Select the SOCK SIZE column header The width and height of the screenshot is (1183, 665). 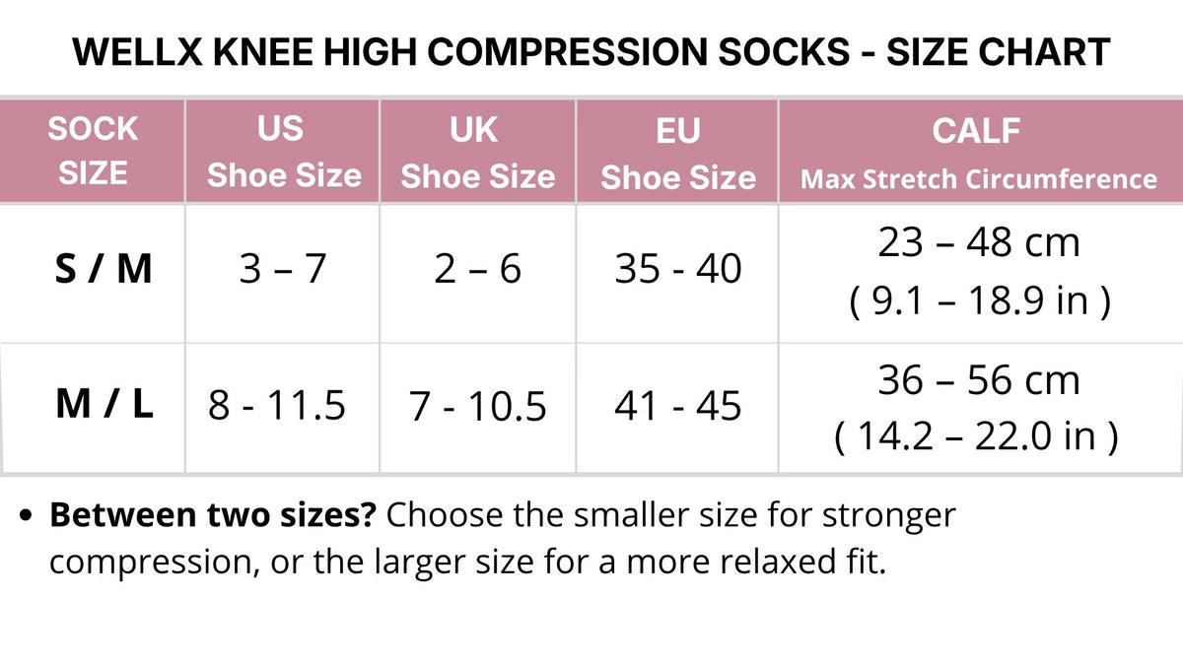click(94, 151)
